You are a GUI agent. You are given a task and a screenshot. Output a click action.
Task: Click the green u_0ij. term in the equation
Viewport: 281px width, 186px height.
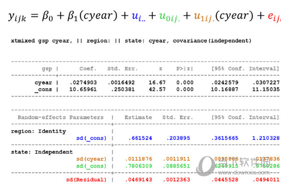(x=170, y=17)
